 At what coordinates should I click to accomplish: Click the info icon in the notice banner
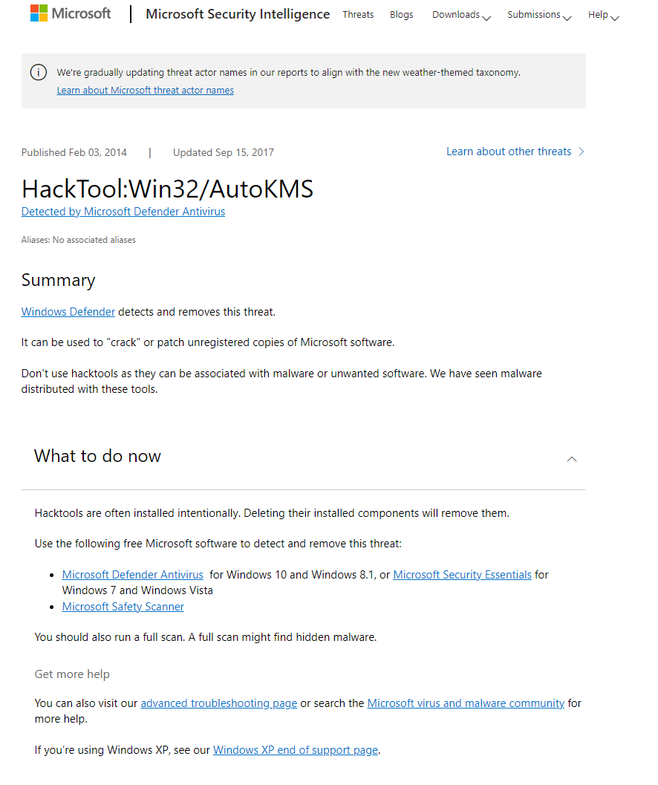[38, 72]
